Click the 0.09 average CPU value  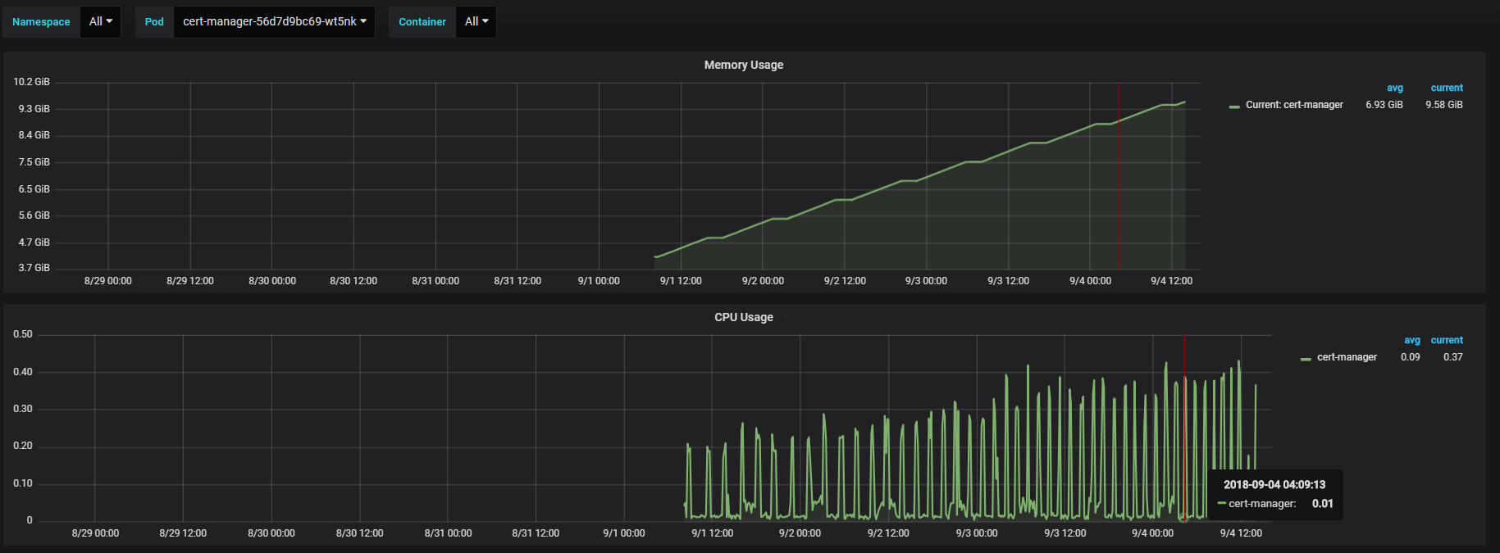coord(1411,357)
